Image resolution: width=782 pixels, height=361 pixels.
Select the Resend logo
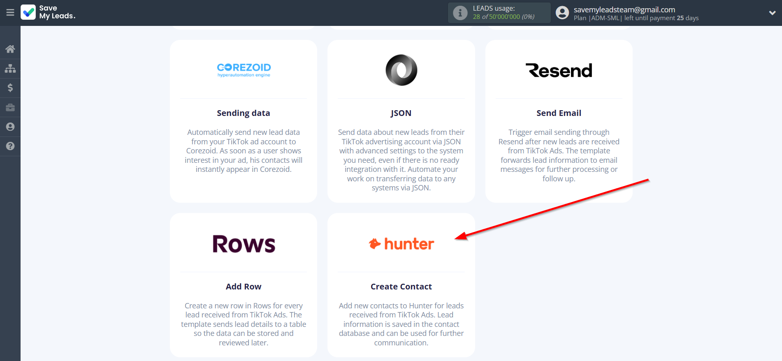[559, 70]
